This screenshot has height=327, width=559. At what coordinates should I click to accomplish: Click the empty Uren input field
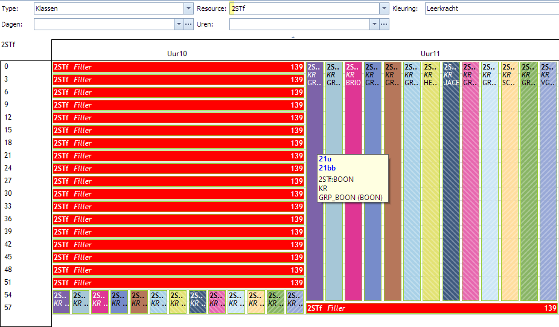[x=300, y=24]
